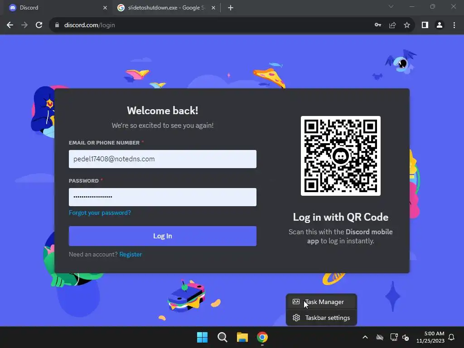Screen dimensions: 464x348
Task: Open the Register link
Action: (130, 255)
